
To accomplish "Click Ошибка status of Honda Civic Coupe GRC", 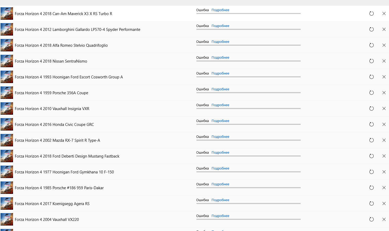I will coord(202,121).
